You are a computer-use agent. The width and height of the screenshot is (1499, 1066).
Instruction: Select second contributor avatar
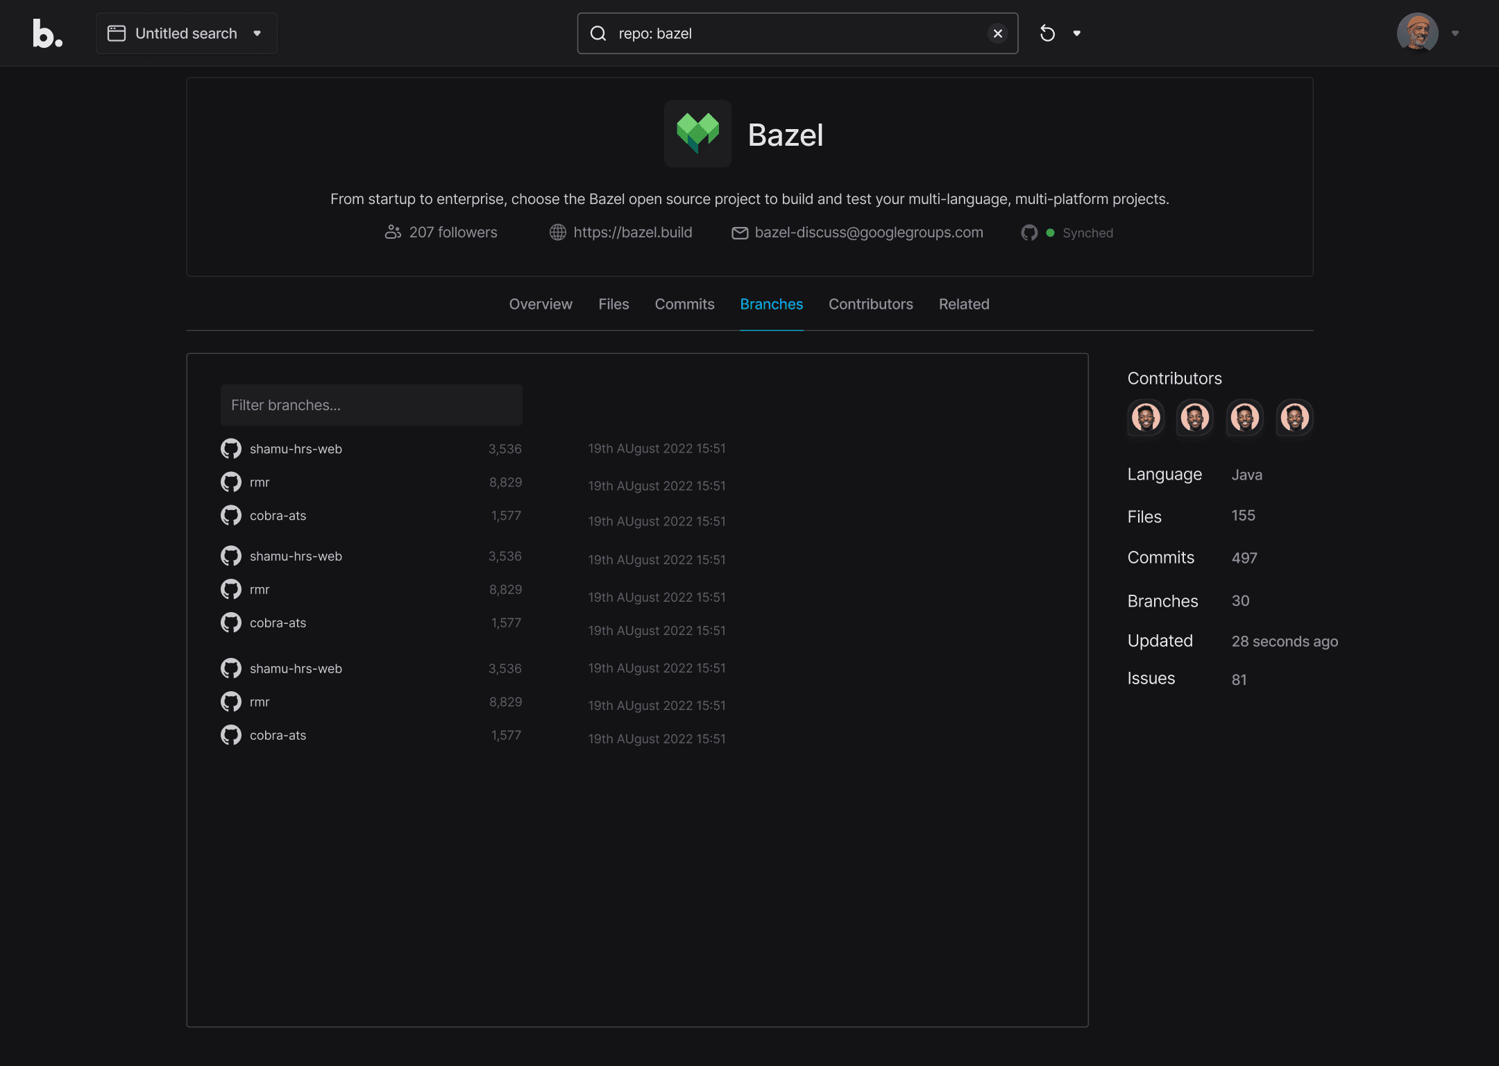pyautogui.click(x=1195, y=418)
